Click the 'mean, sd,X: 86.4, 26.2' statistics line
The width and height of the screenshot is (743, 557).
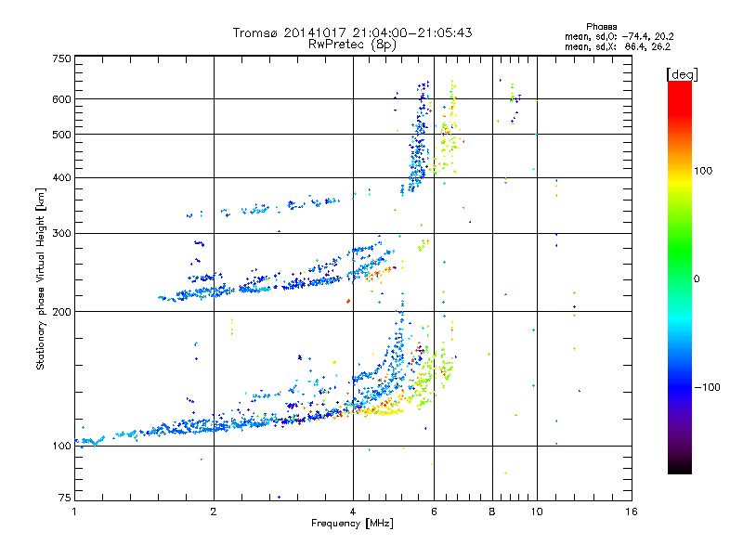[618, 46]
